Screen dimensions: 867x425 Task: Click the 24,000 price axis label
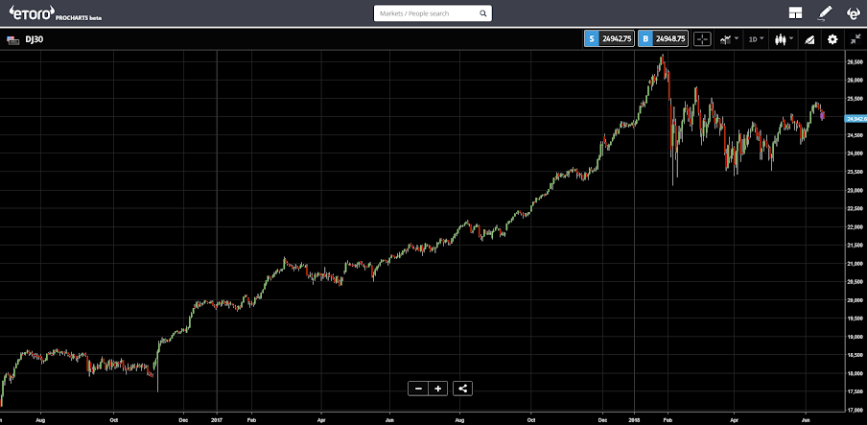click(x=855, y=153)
